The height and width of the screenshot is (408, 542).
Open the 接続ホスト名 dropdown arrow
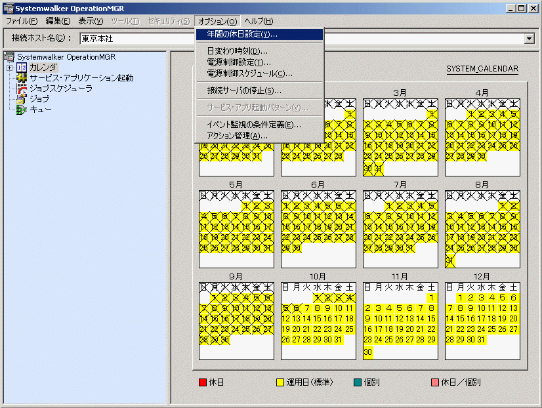pyautogui.click(x=530, y=39)
